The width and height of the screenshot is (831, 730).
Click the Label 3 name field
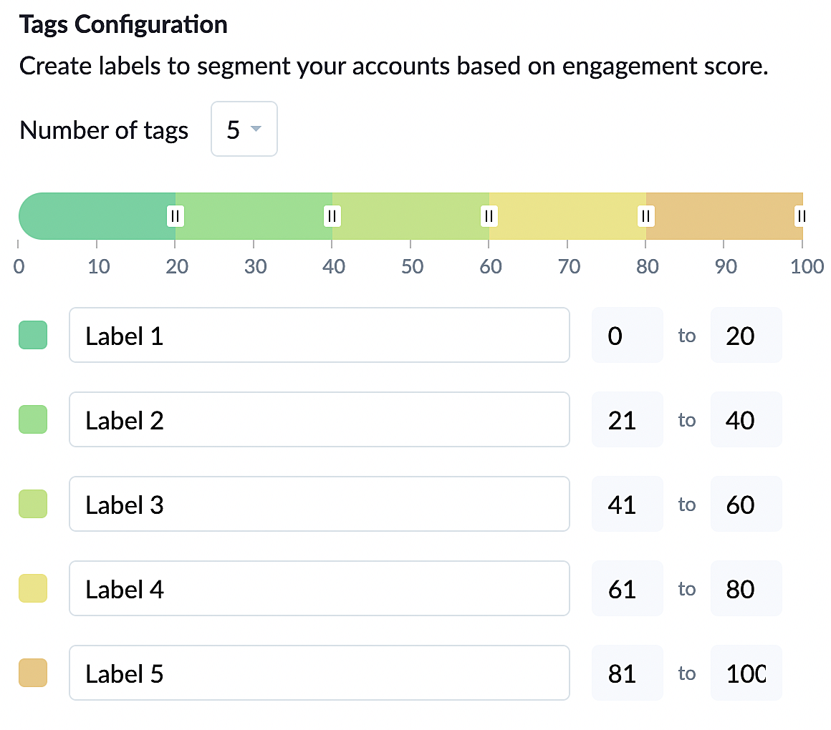pyautogui.click(x=319, y=504)
